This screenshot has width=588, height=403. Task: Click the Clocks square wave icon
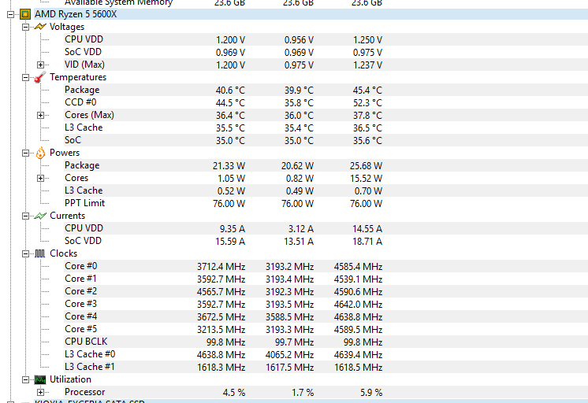[39, 253]
